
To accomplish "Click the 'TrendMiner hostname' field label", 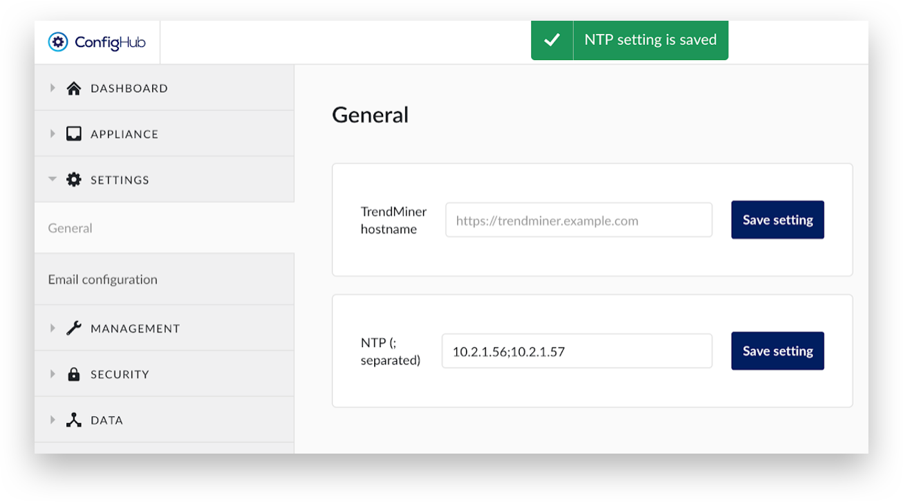I will click(x=393, y=221).
